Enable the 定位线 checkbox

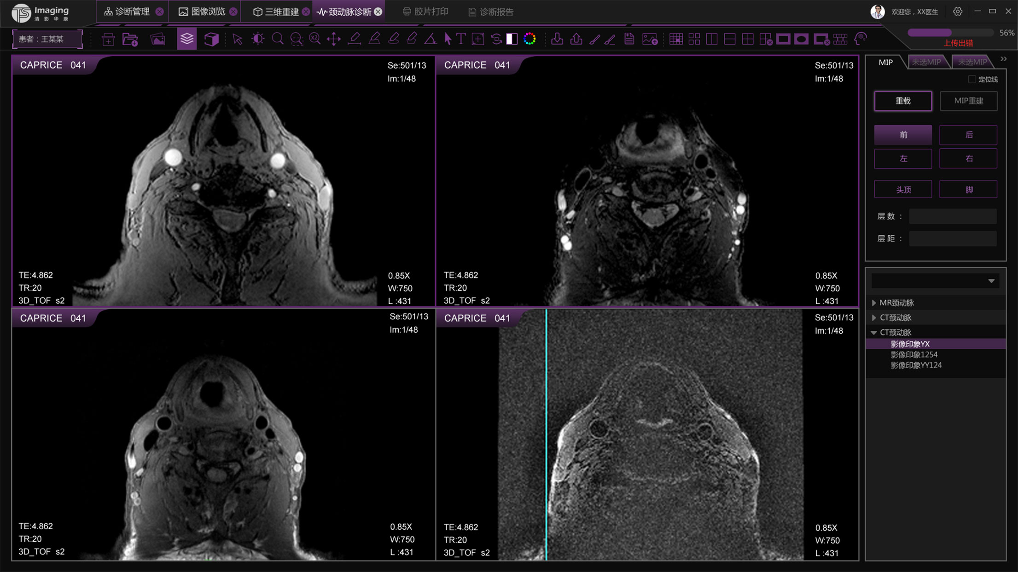pyautogui.click(x=971, y=79)
